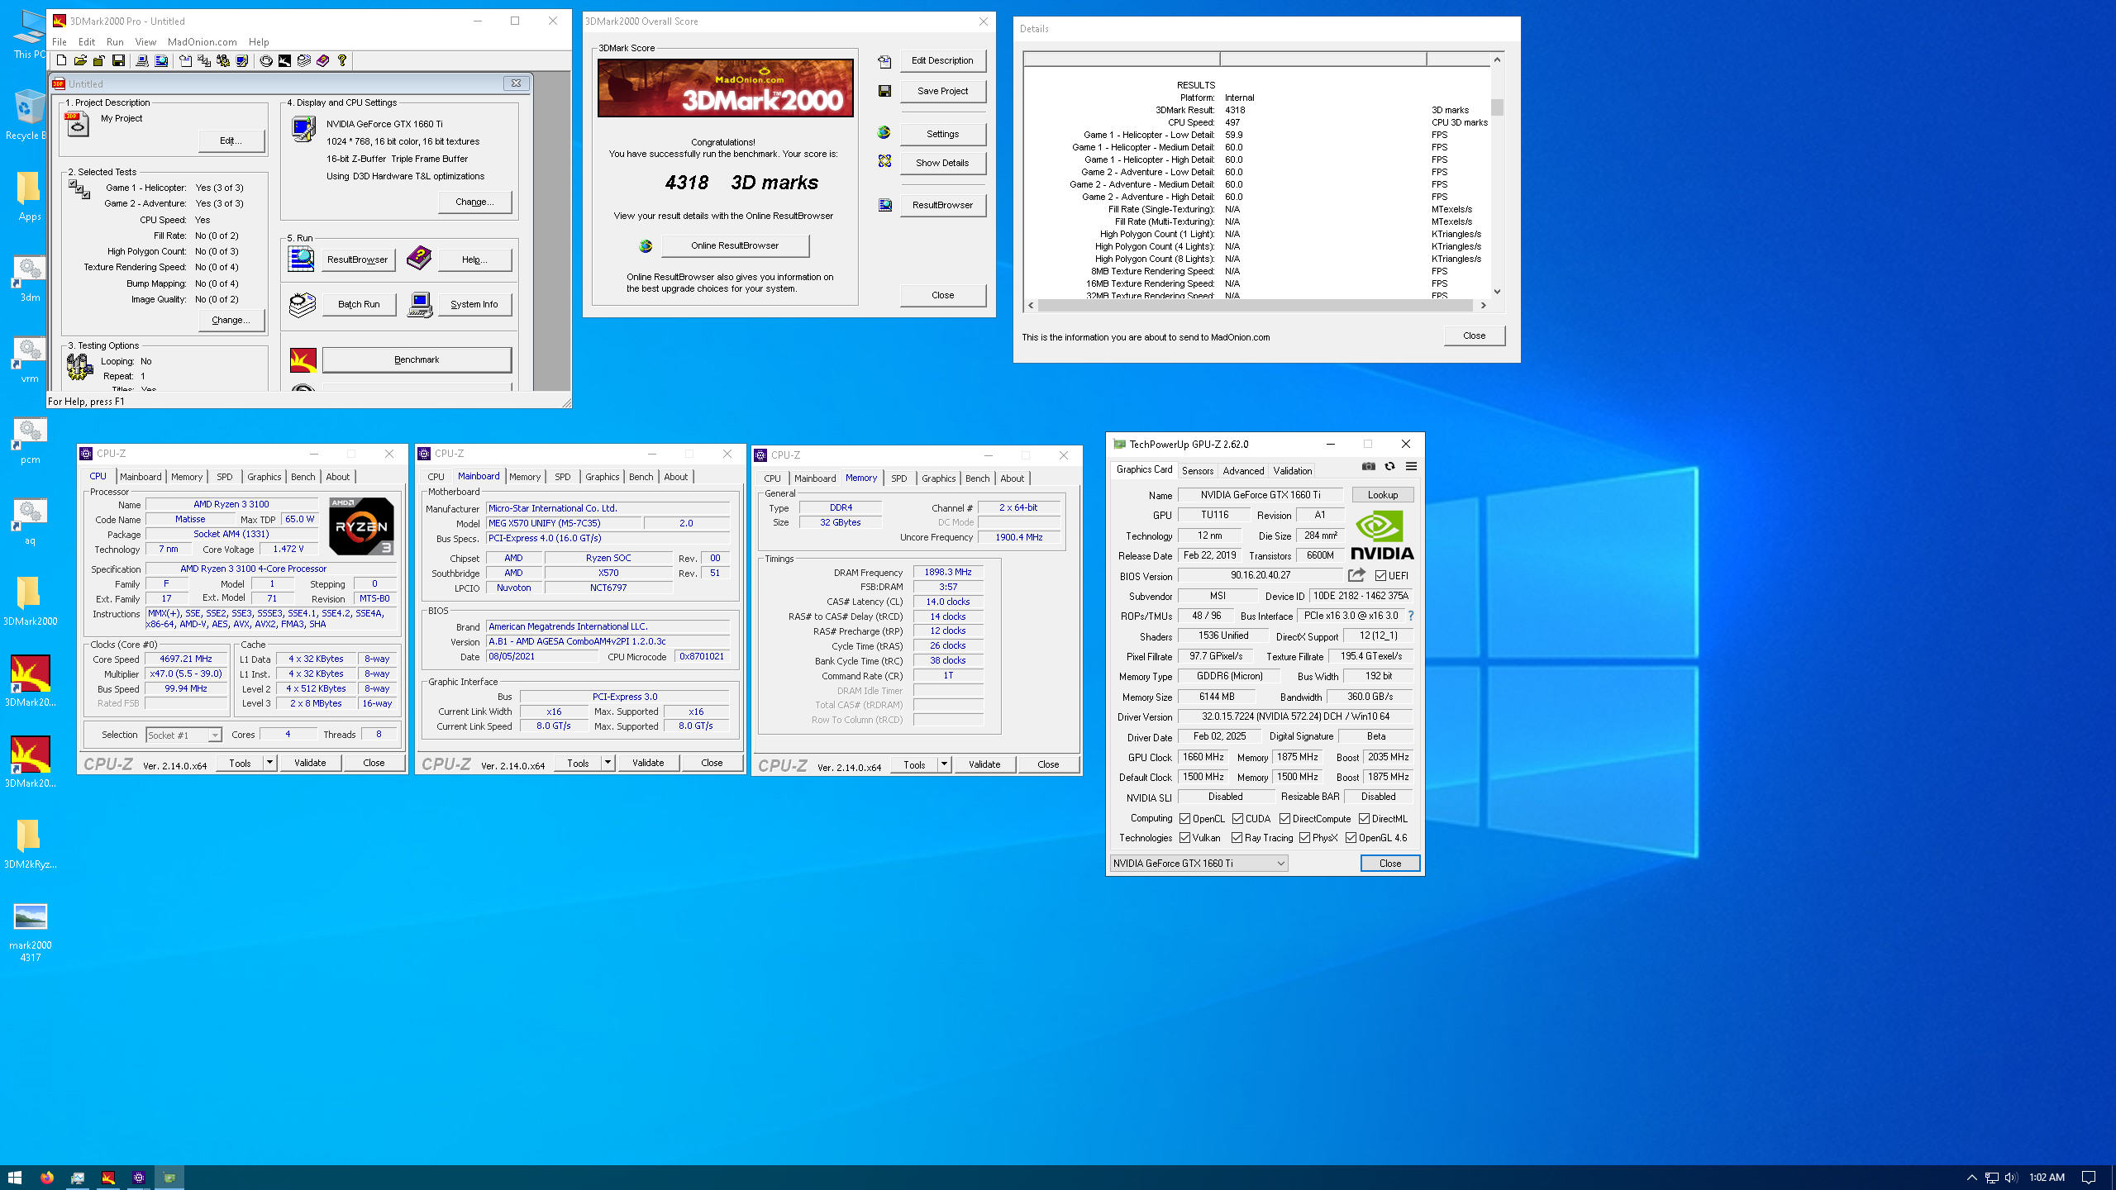
Task: Open the SPD tab in the CPU-Z Memory window
Action: [x=899, y=478]
